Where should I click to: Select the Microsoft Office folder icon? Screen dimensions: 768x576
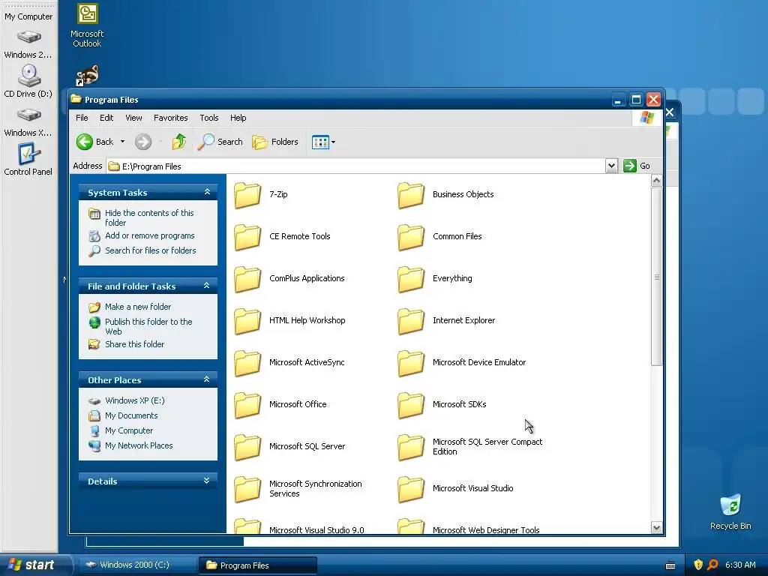pos(247,406)
